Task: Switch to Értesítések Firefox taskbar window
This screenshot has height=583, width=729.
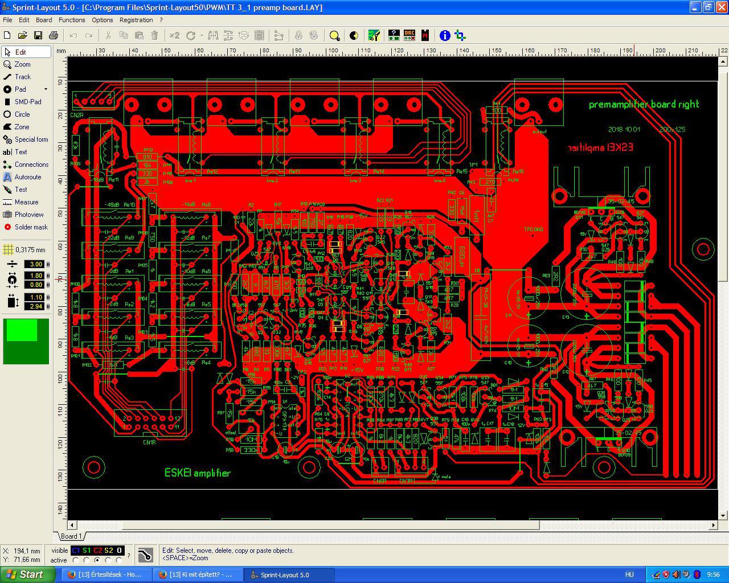Action: tap(107, 574)
